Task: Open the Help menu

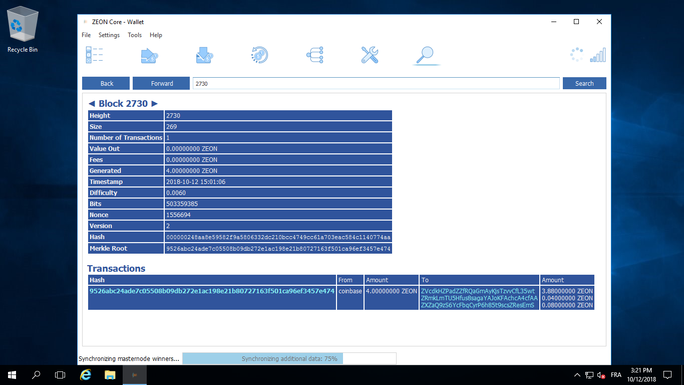Action: (x=156, y=35)
